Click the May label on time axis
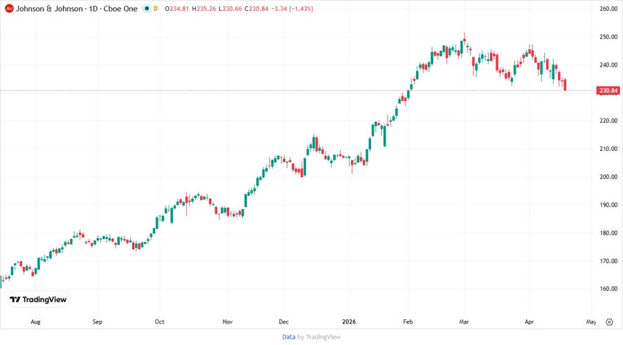 tap(591, 321)
